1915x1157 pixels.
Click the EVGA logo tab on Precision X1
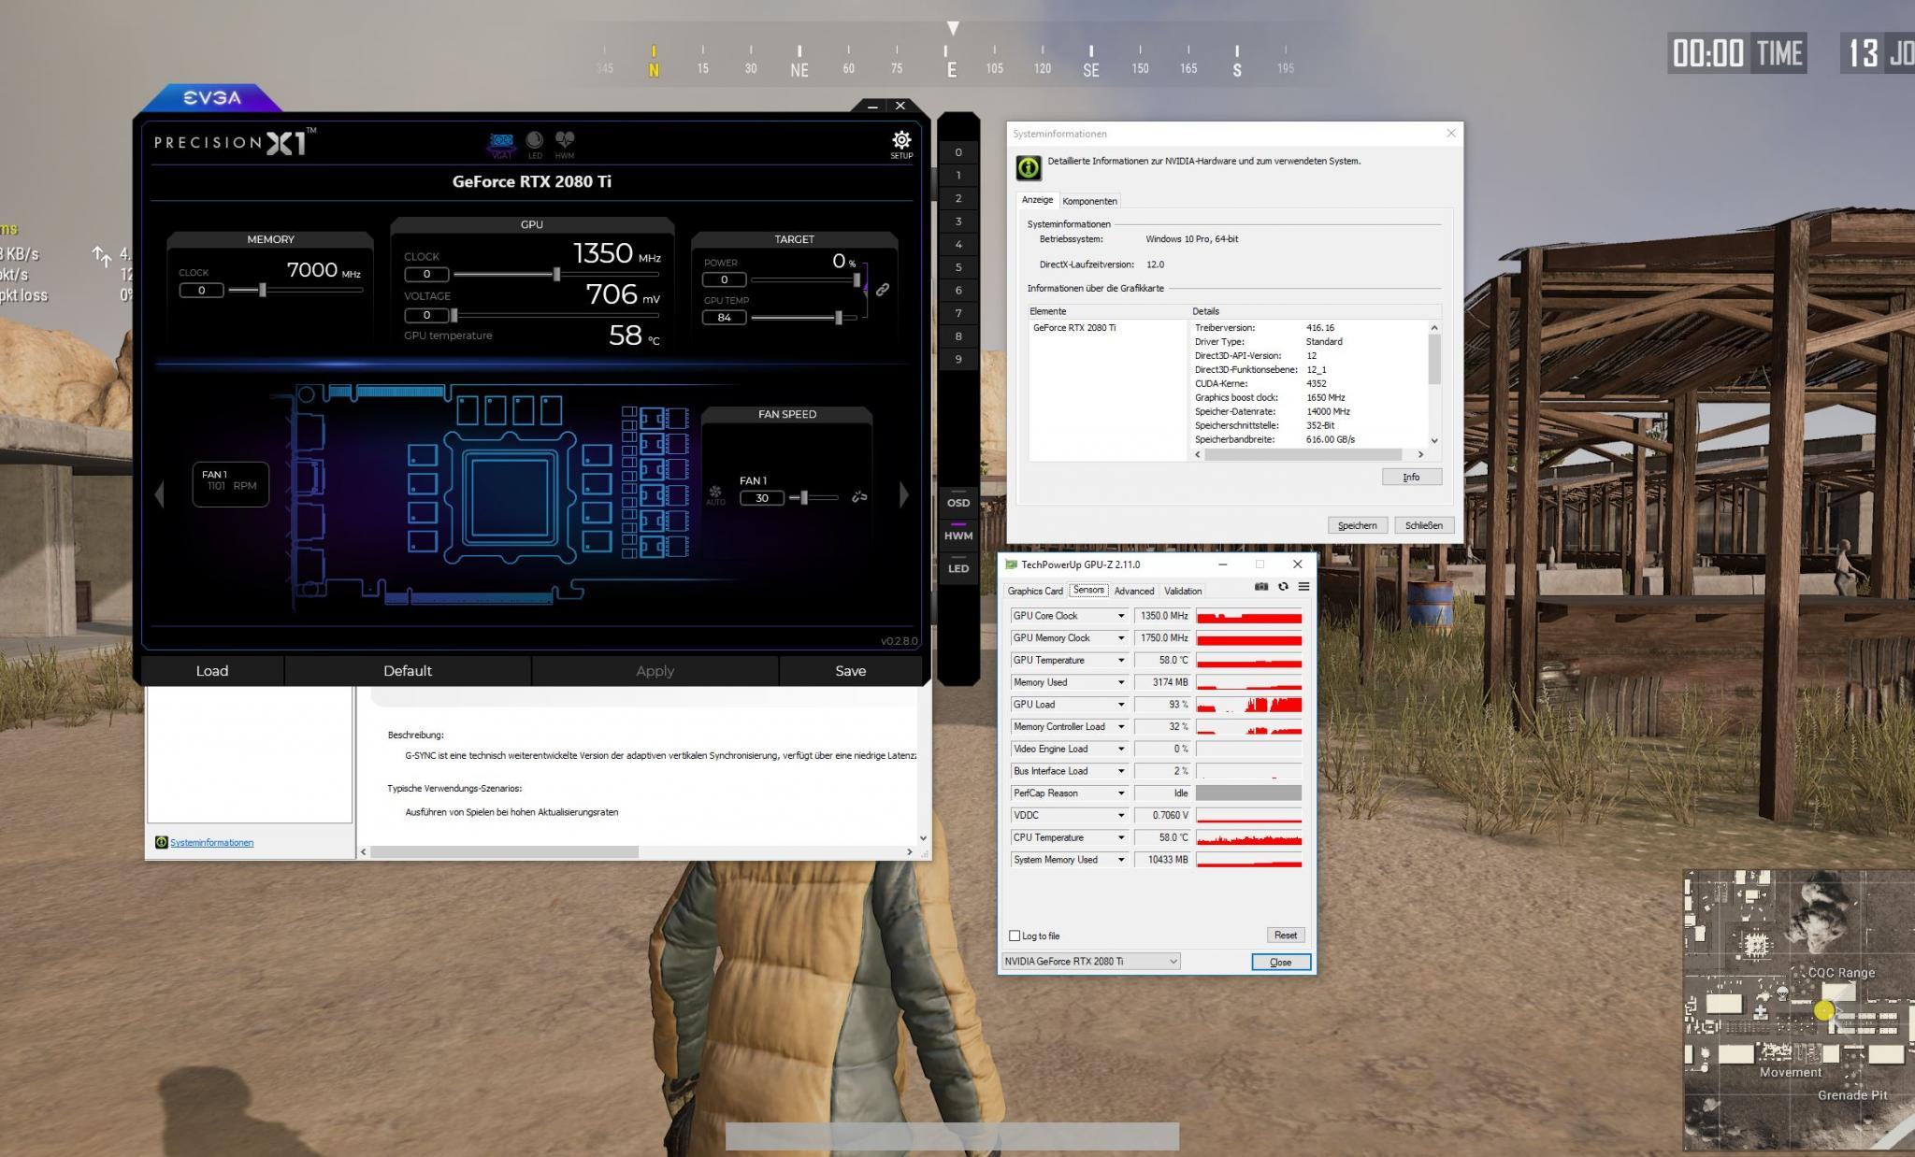click(x=212, y=98)
